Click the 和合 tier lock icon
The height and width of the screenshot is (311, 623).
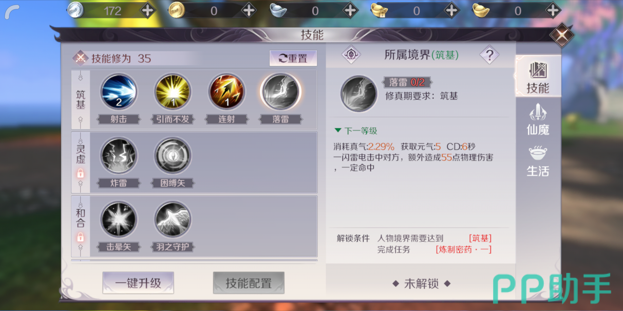80,237
